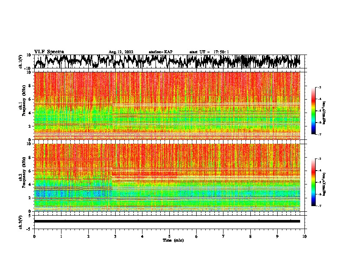The width and height of the screenshot is (343, 265).
Task: Select the "start UT = 17:50: 1" label
Action: point(209,52)
